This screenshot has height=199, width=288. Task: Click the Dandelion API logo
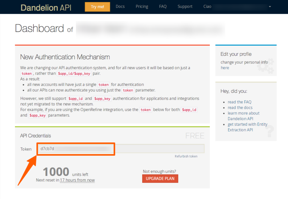pos(46,8)
